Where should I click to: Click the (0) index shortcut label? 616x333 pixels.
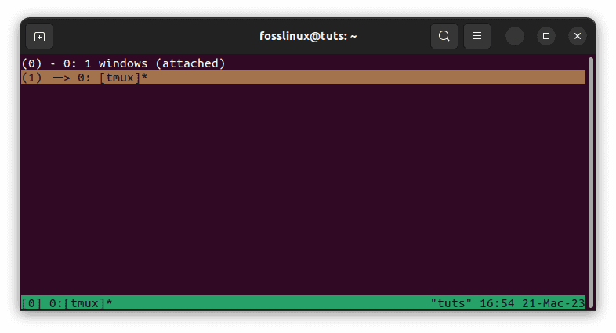coord(31,63)
